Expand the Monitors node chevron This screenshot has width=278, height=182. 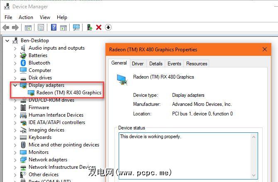[x=15, y=153]
